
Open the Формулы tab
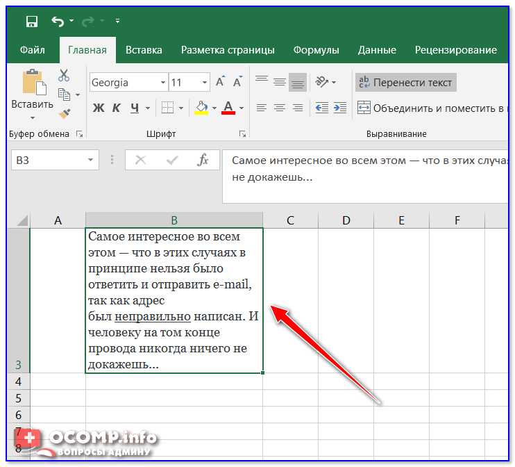316,50
